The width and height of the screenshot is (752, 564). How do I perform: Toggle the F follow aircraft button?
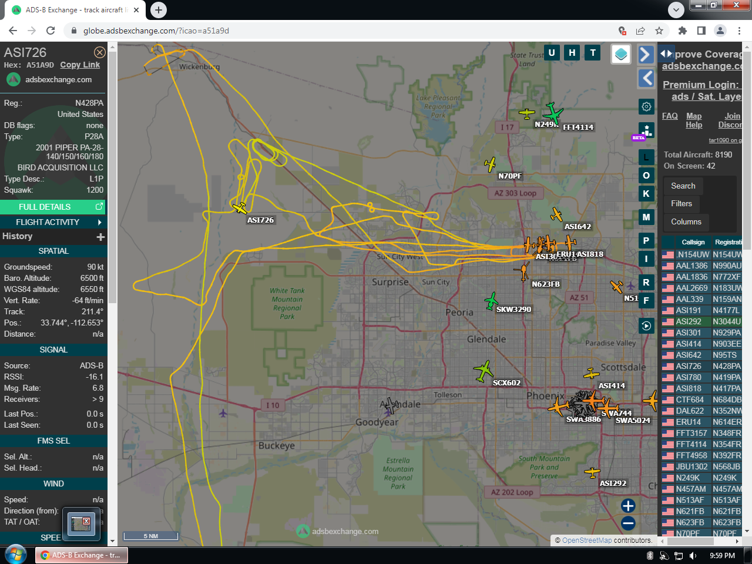point(646,300)
